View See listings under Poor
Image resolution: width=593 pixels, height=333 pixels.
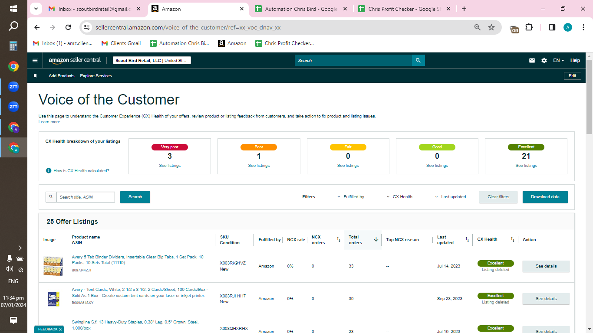pyautogui.click(x=259, y=166)
